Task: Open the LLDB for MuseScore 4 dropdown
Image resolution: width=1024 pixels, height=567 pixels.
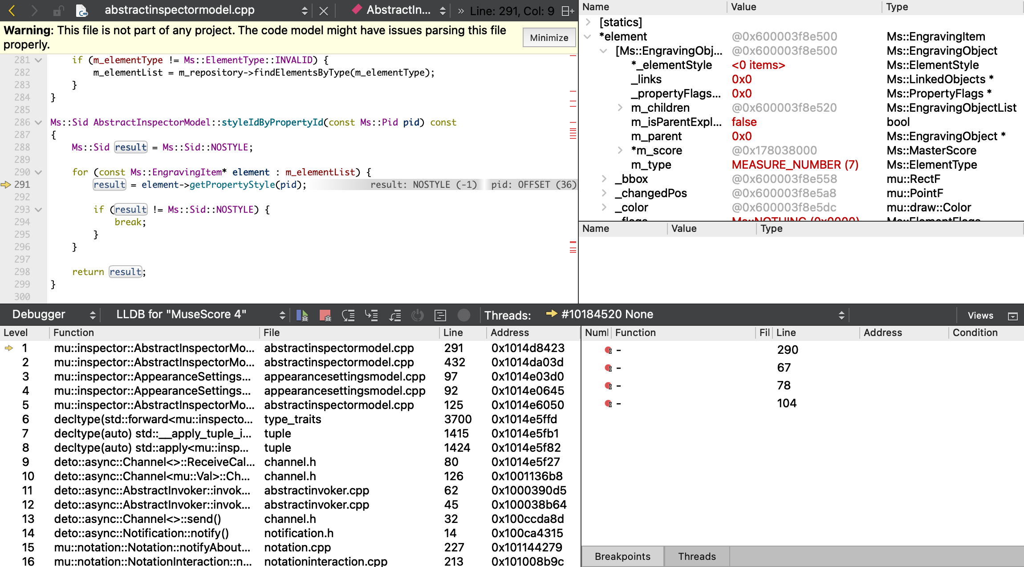Action: tap(200, 315)
